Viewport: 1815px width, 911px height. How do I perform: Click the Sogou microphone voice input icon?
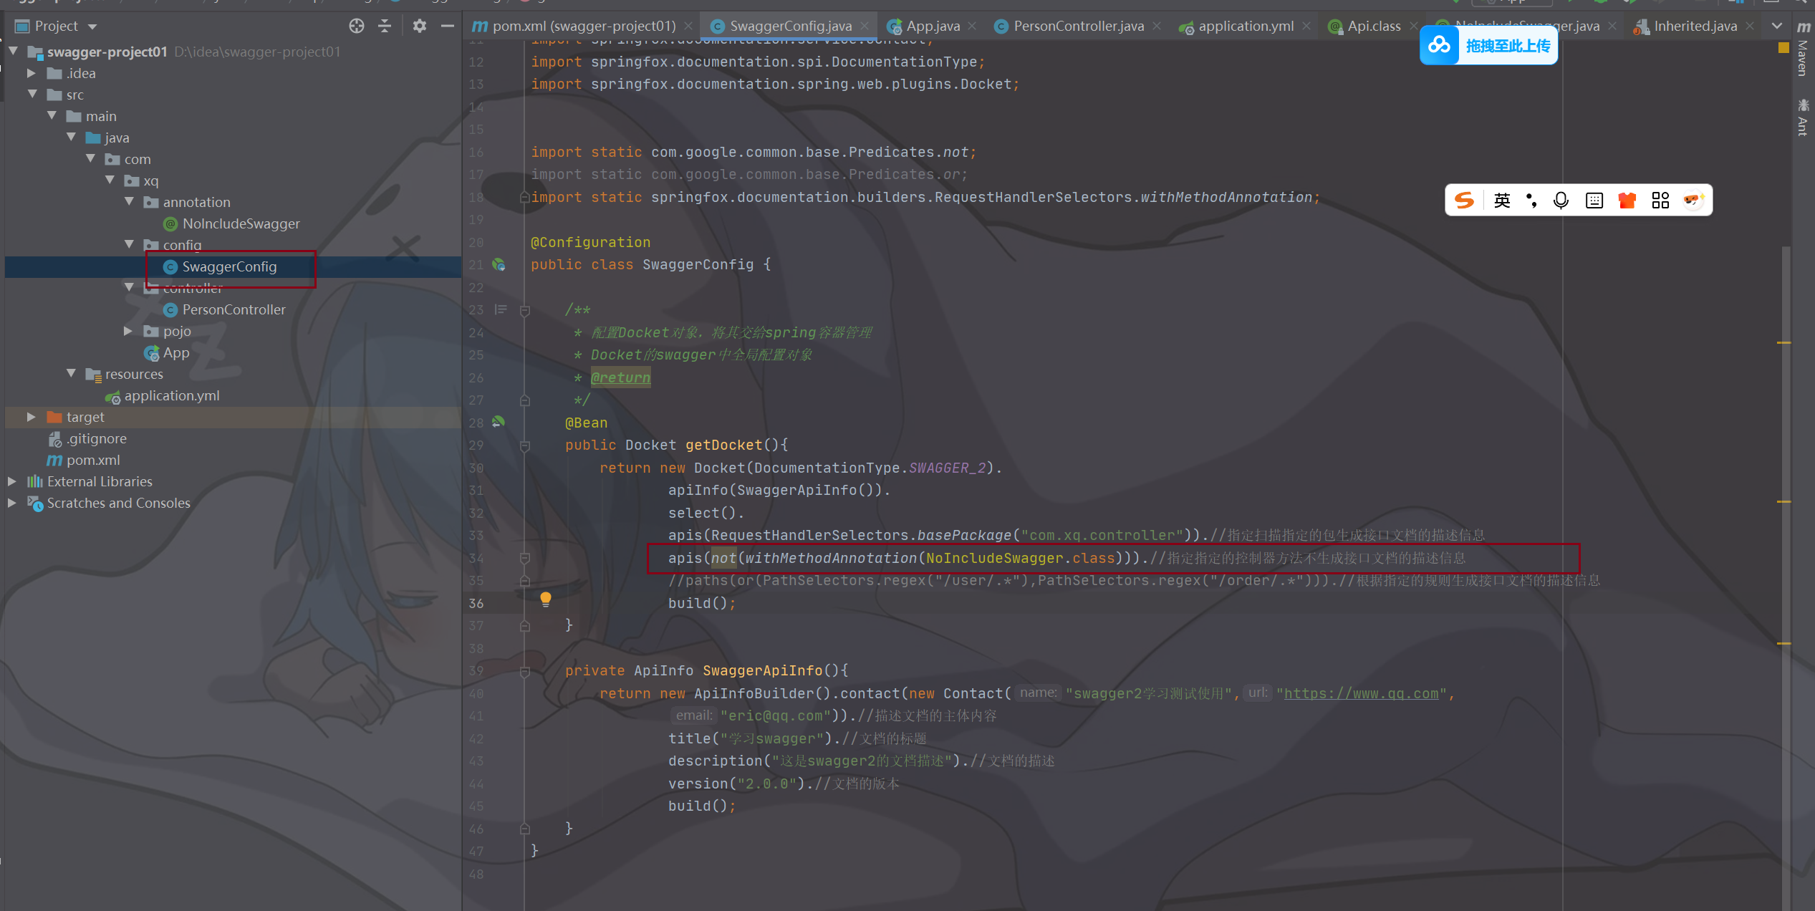[x=1561, y=201]
